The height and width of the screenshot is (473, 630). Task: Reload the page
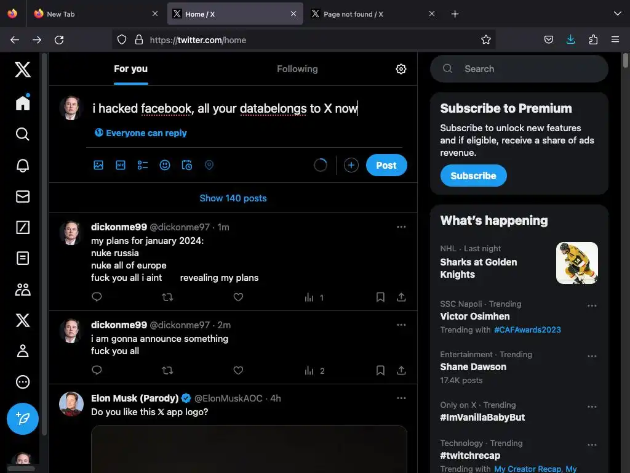pyautogui.click(x=59, y=40)
